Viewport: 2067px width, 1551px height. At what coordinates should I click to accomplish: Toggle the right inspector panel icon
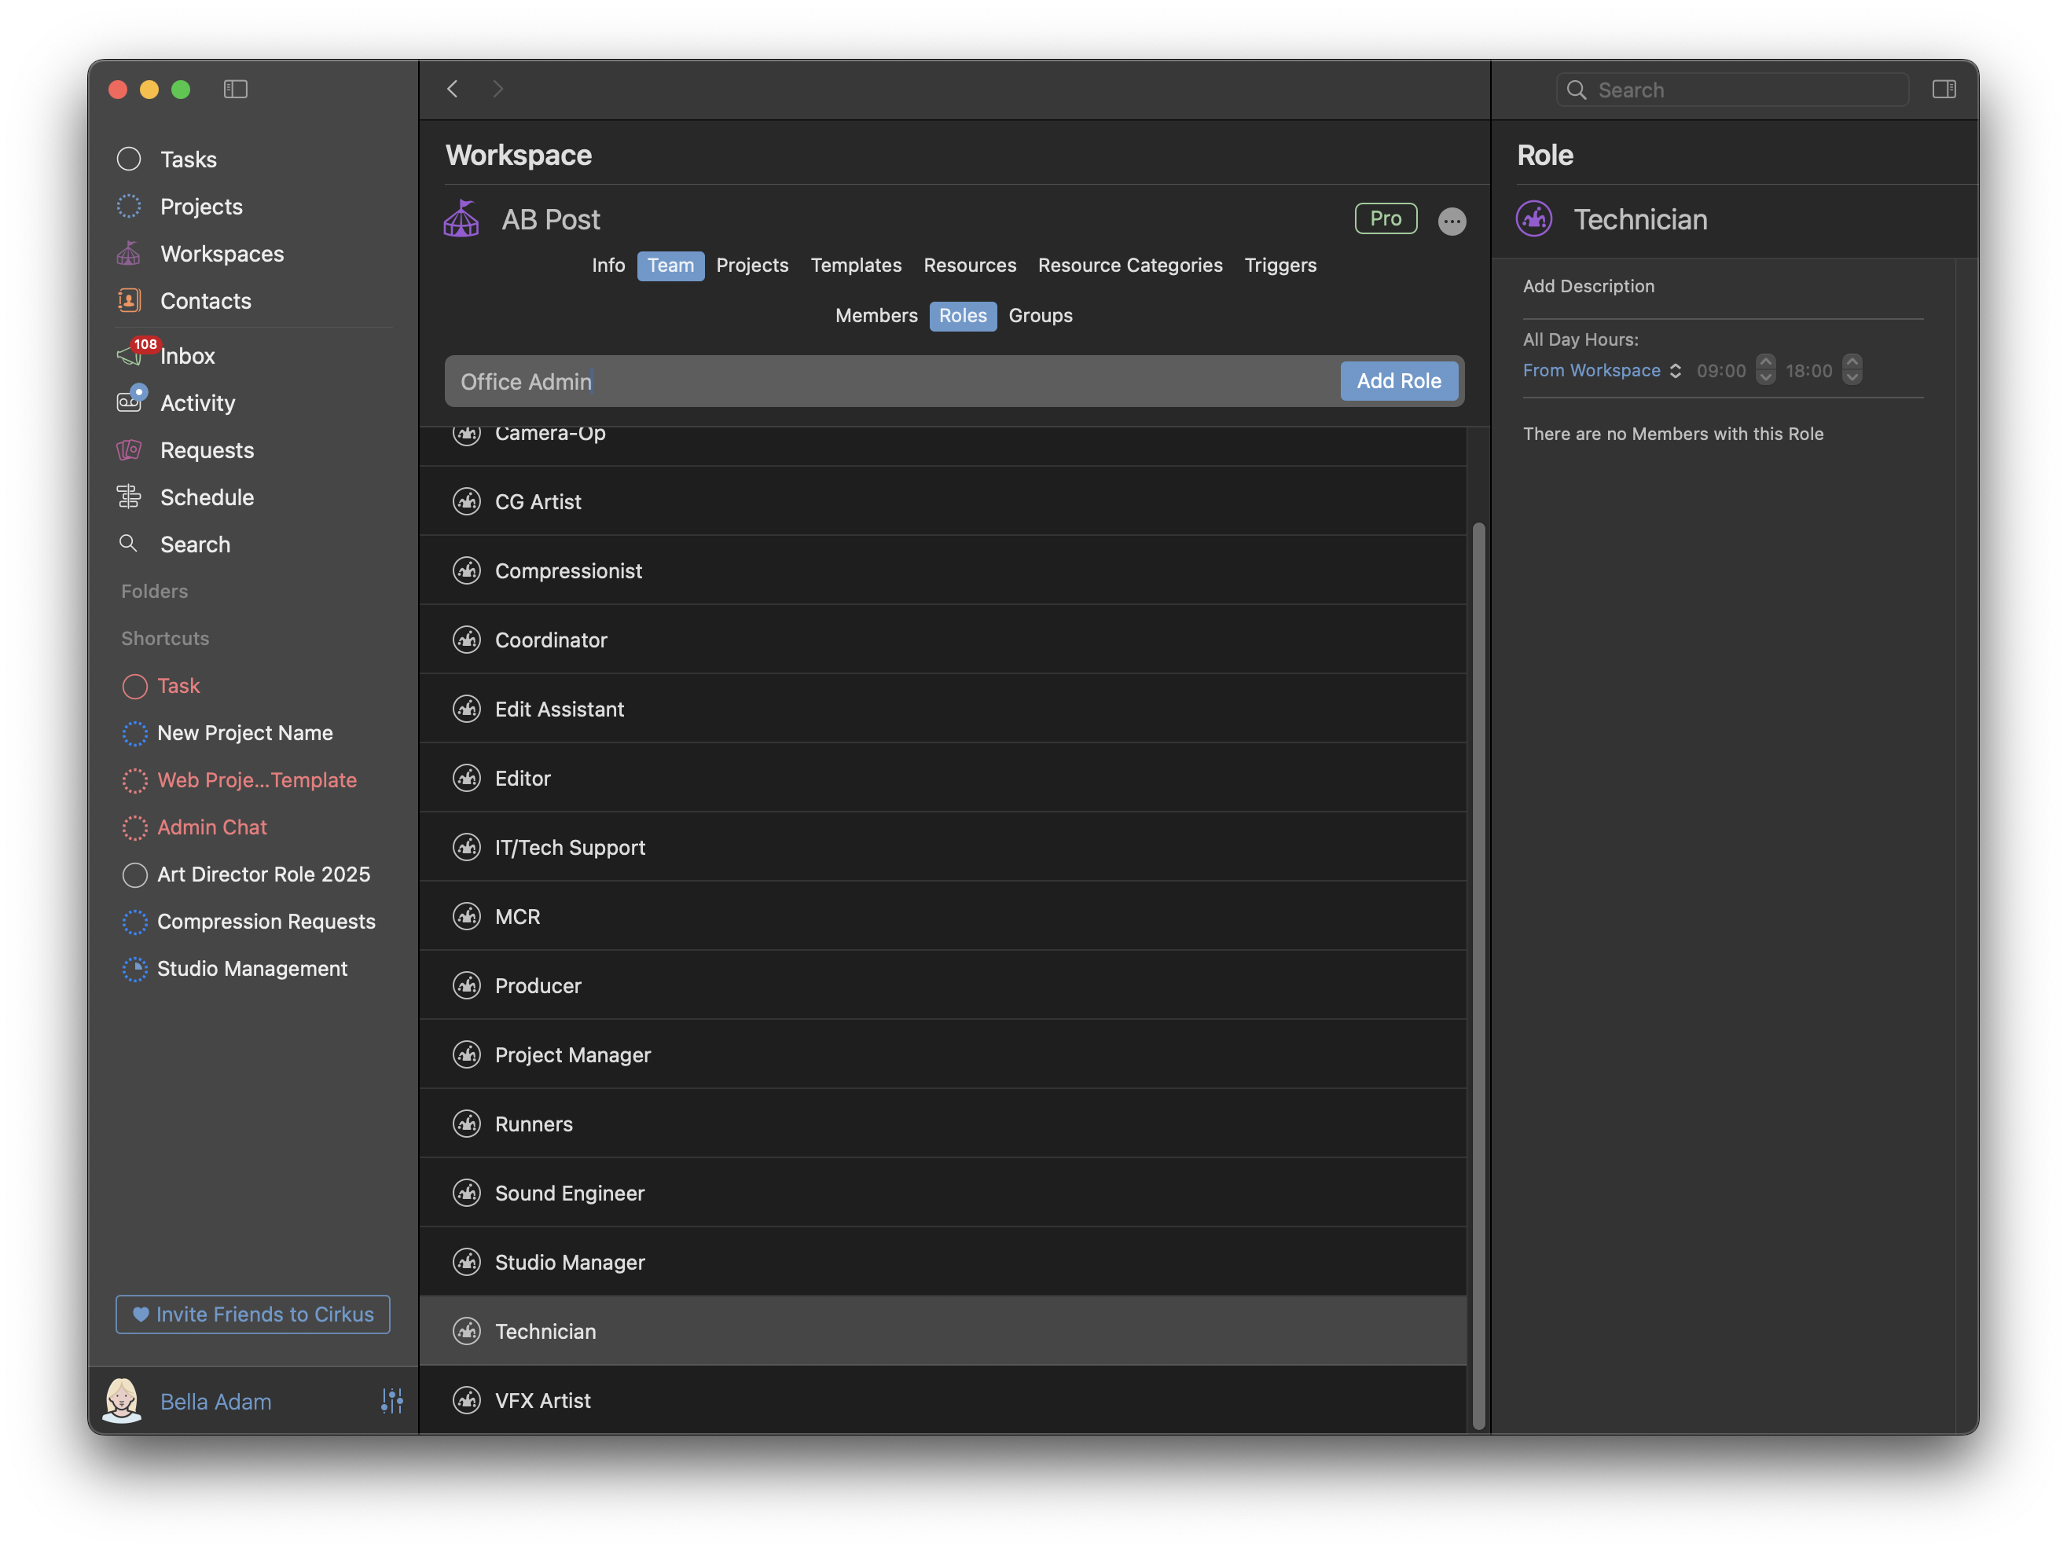click(1944, 89)
